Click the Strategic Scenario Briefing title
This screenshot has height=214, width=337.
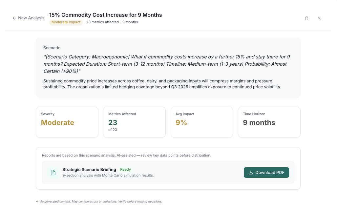(x=89, y=169)
